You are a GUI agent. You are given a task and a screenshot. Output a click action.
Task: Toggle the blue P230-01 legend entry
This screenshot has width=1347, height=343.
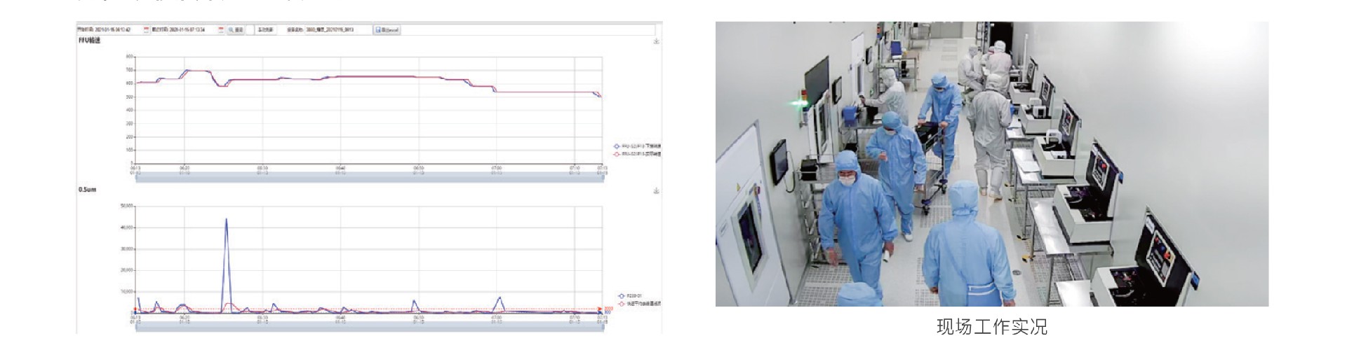click(622, 296)
